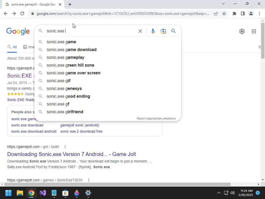This screenshot has height=199, width=265.
Task: Open Notepad from taskbar
Action: point(54,193)
